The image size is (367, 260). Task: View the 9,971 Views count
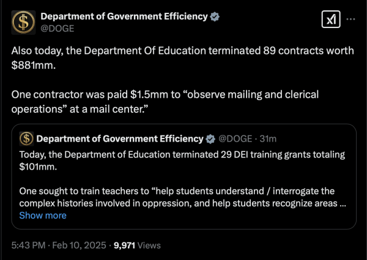137,245
